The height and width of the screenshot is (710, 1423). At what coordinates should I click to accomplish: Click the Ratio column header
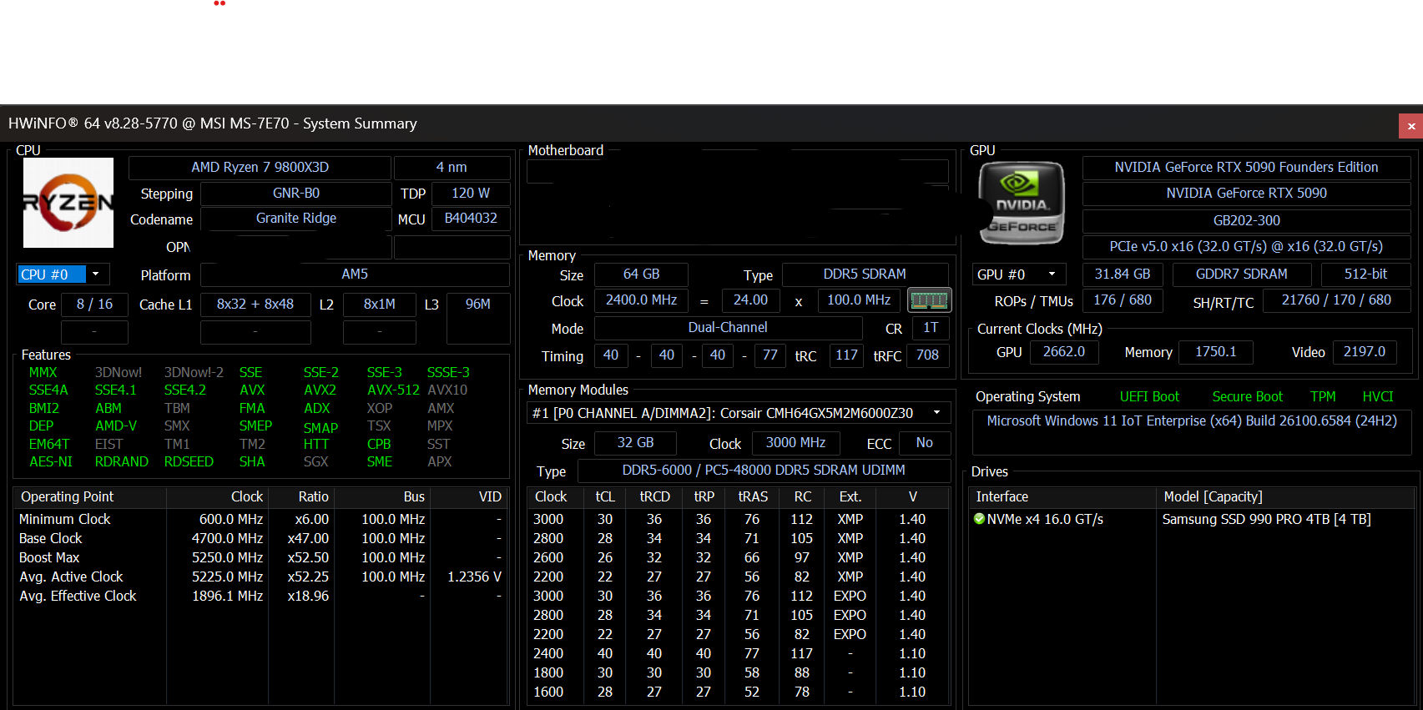point(302,497)
